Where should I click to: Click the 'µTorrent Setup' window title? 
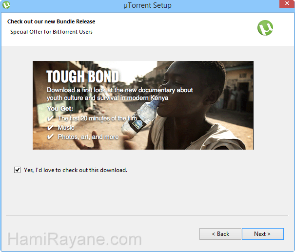147,5
